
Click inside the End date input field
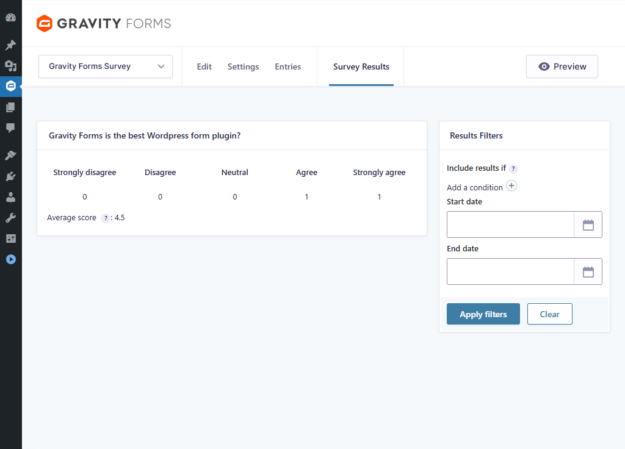tap(510, 271)
